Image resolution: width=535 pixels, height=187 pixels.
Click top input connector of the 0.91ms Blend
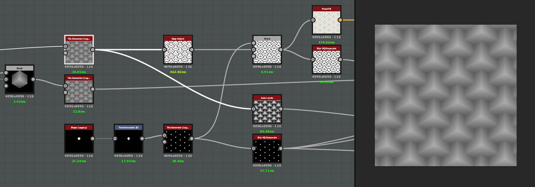click(253, 43)
